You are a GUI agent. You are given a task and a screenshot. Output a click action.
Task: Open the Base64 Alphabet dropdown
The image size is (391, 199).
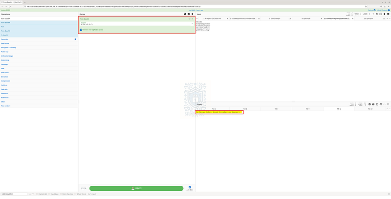tap(137, 23)
